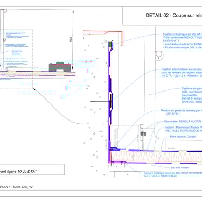Viewport: 202px width, 197px height.
Task: Select the '(CF DTA*)' reference text
Action: click(173, 114)
